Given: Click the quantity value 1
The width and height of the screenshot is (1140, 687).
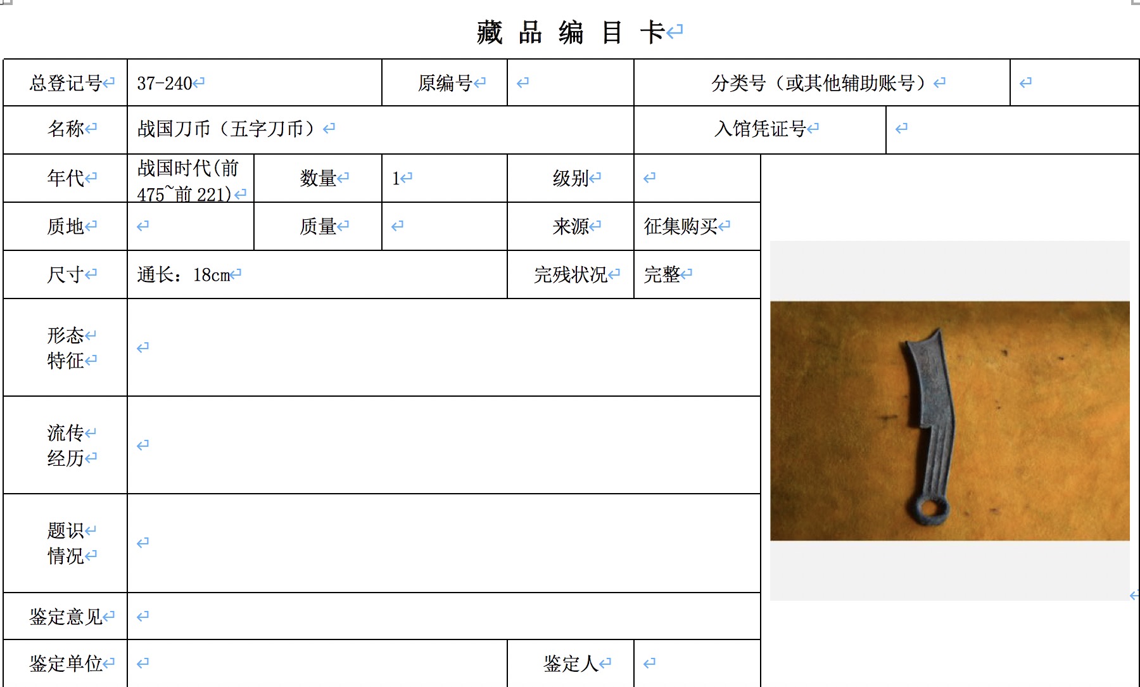Looking at the screenshot, I should (396, 178).
